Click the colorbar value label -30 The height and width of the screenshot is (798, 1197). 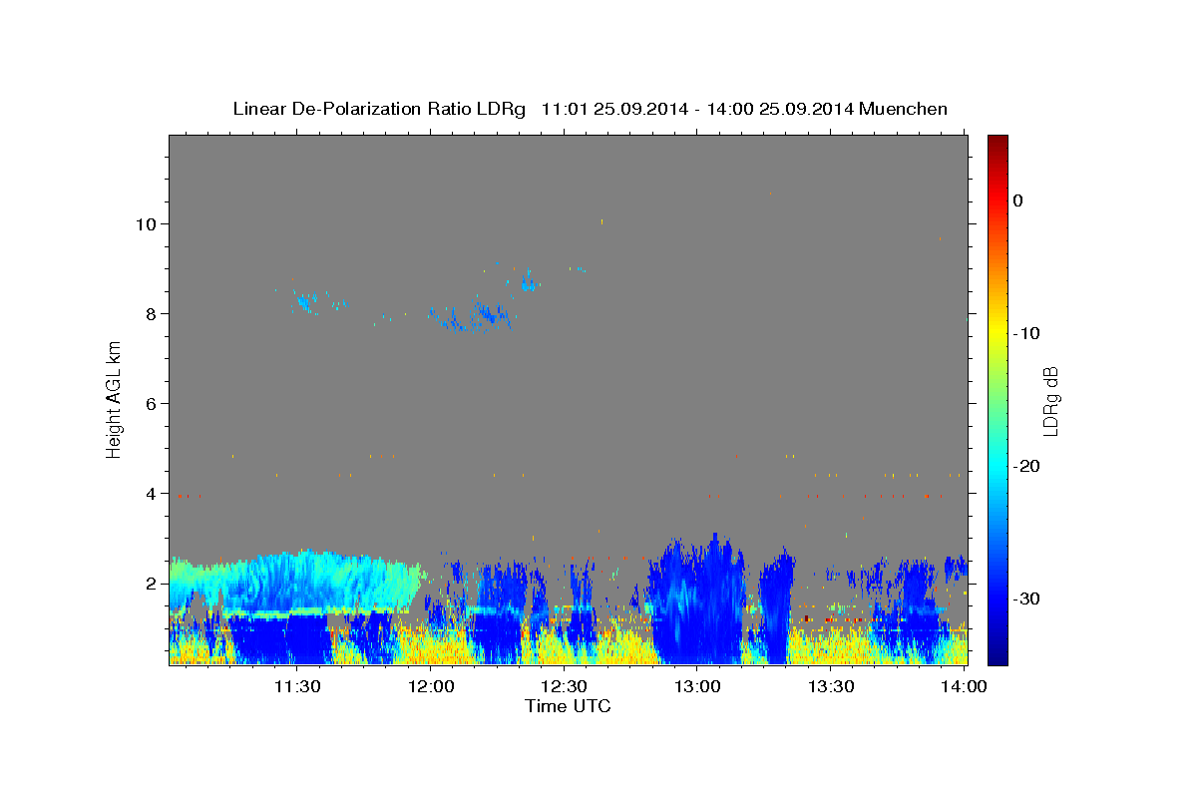click(1026, 598)
